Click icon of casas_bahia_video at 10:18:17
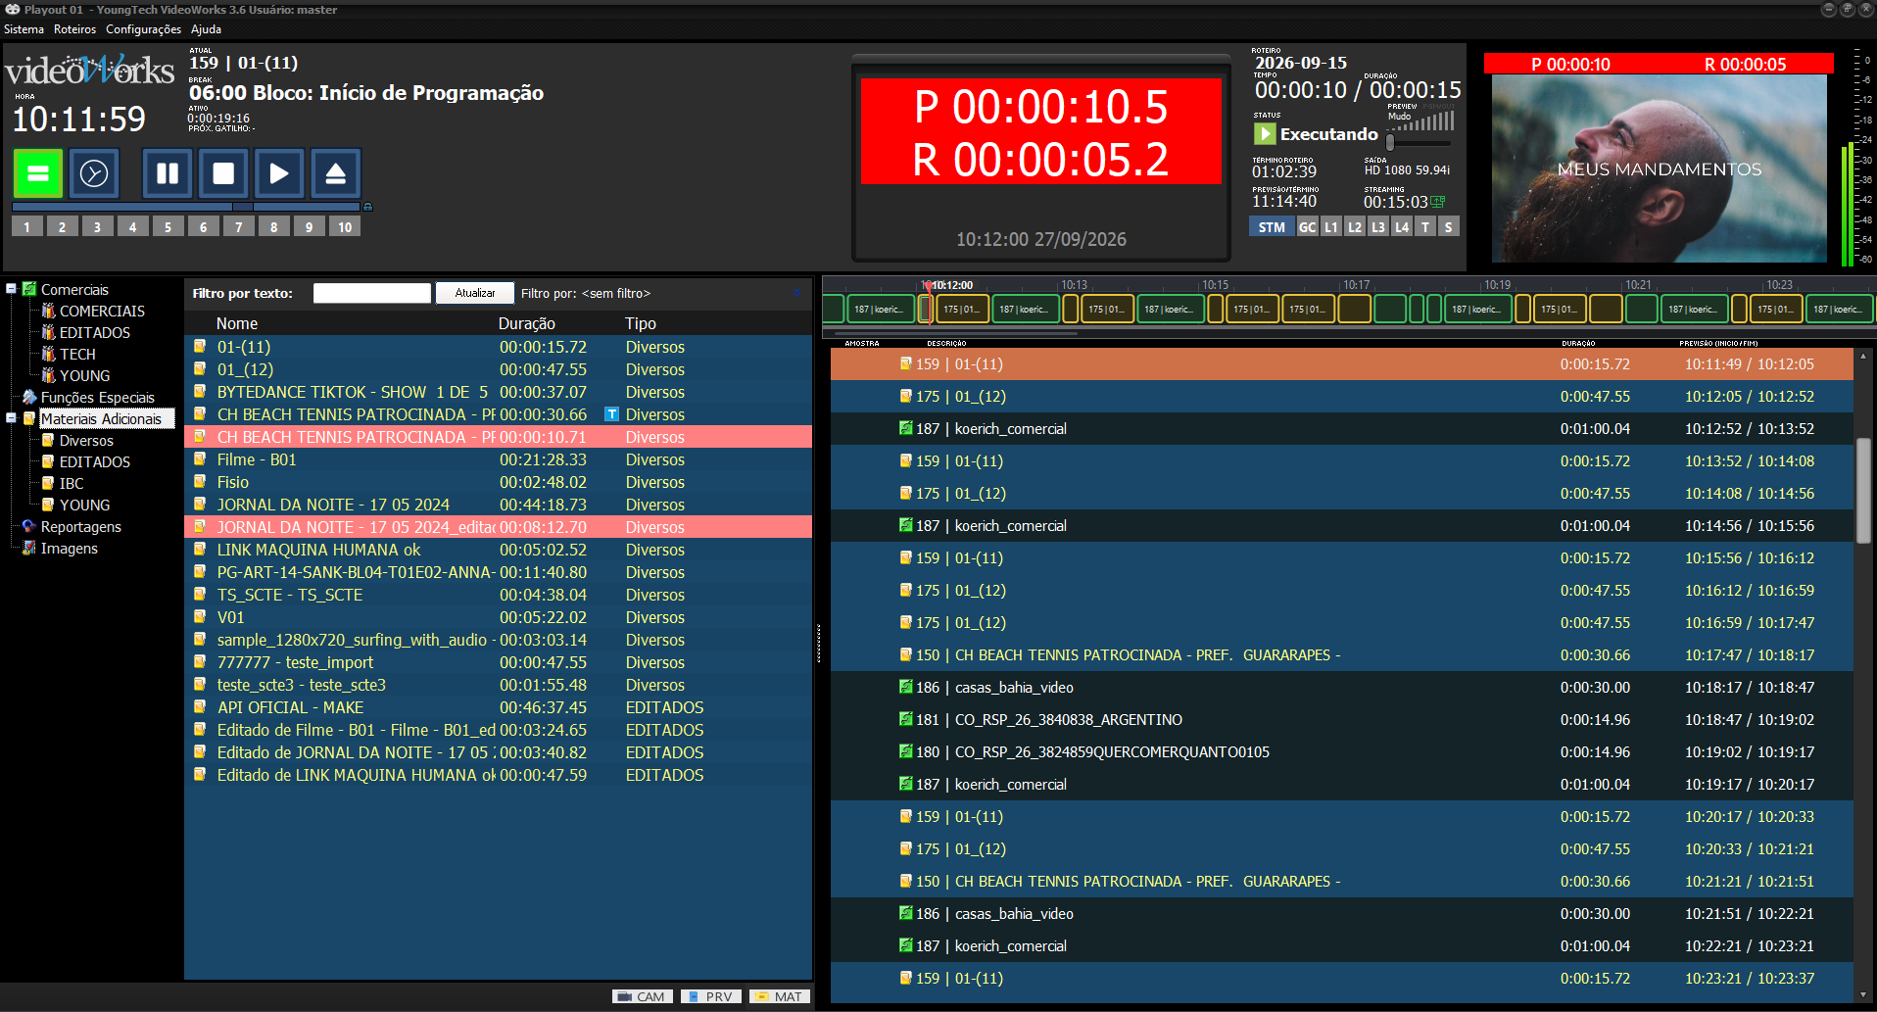The width and height of the screenshot is (1877, 1012). [906, 687]
